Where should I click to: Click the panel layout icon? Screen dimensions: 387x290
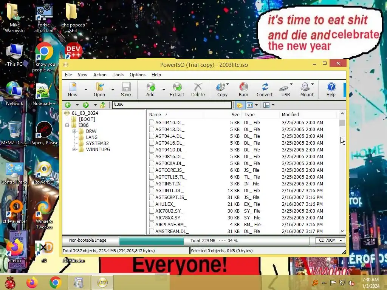click(266, 105)
